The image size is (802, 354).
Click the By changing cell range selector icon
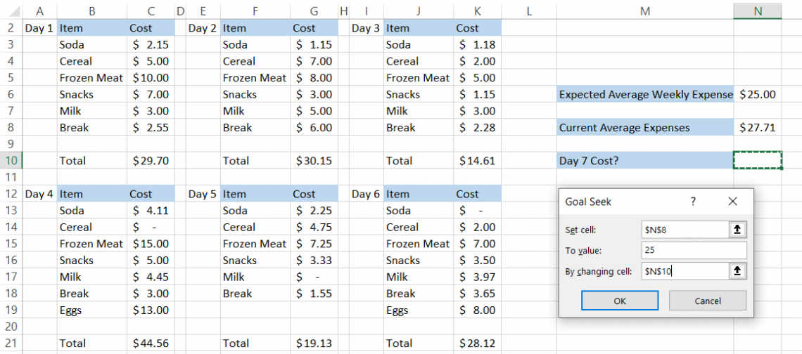(x=737, y=271)
